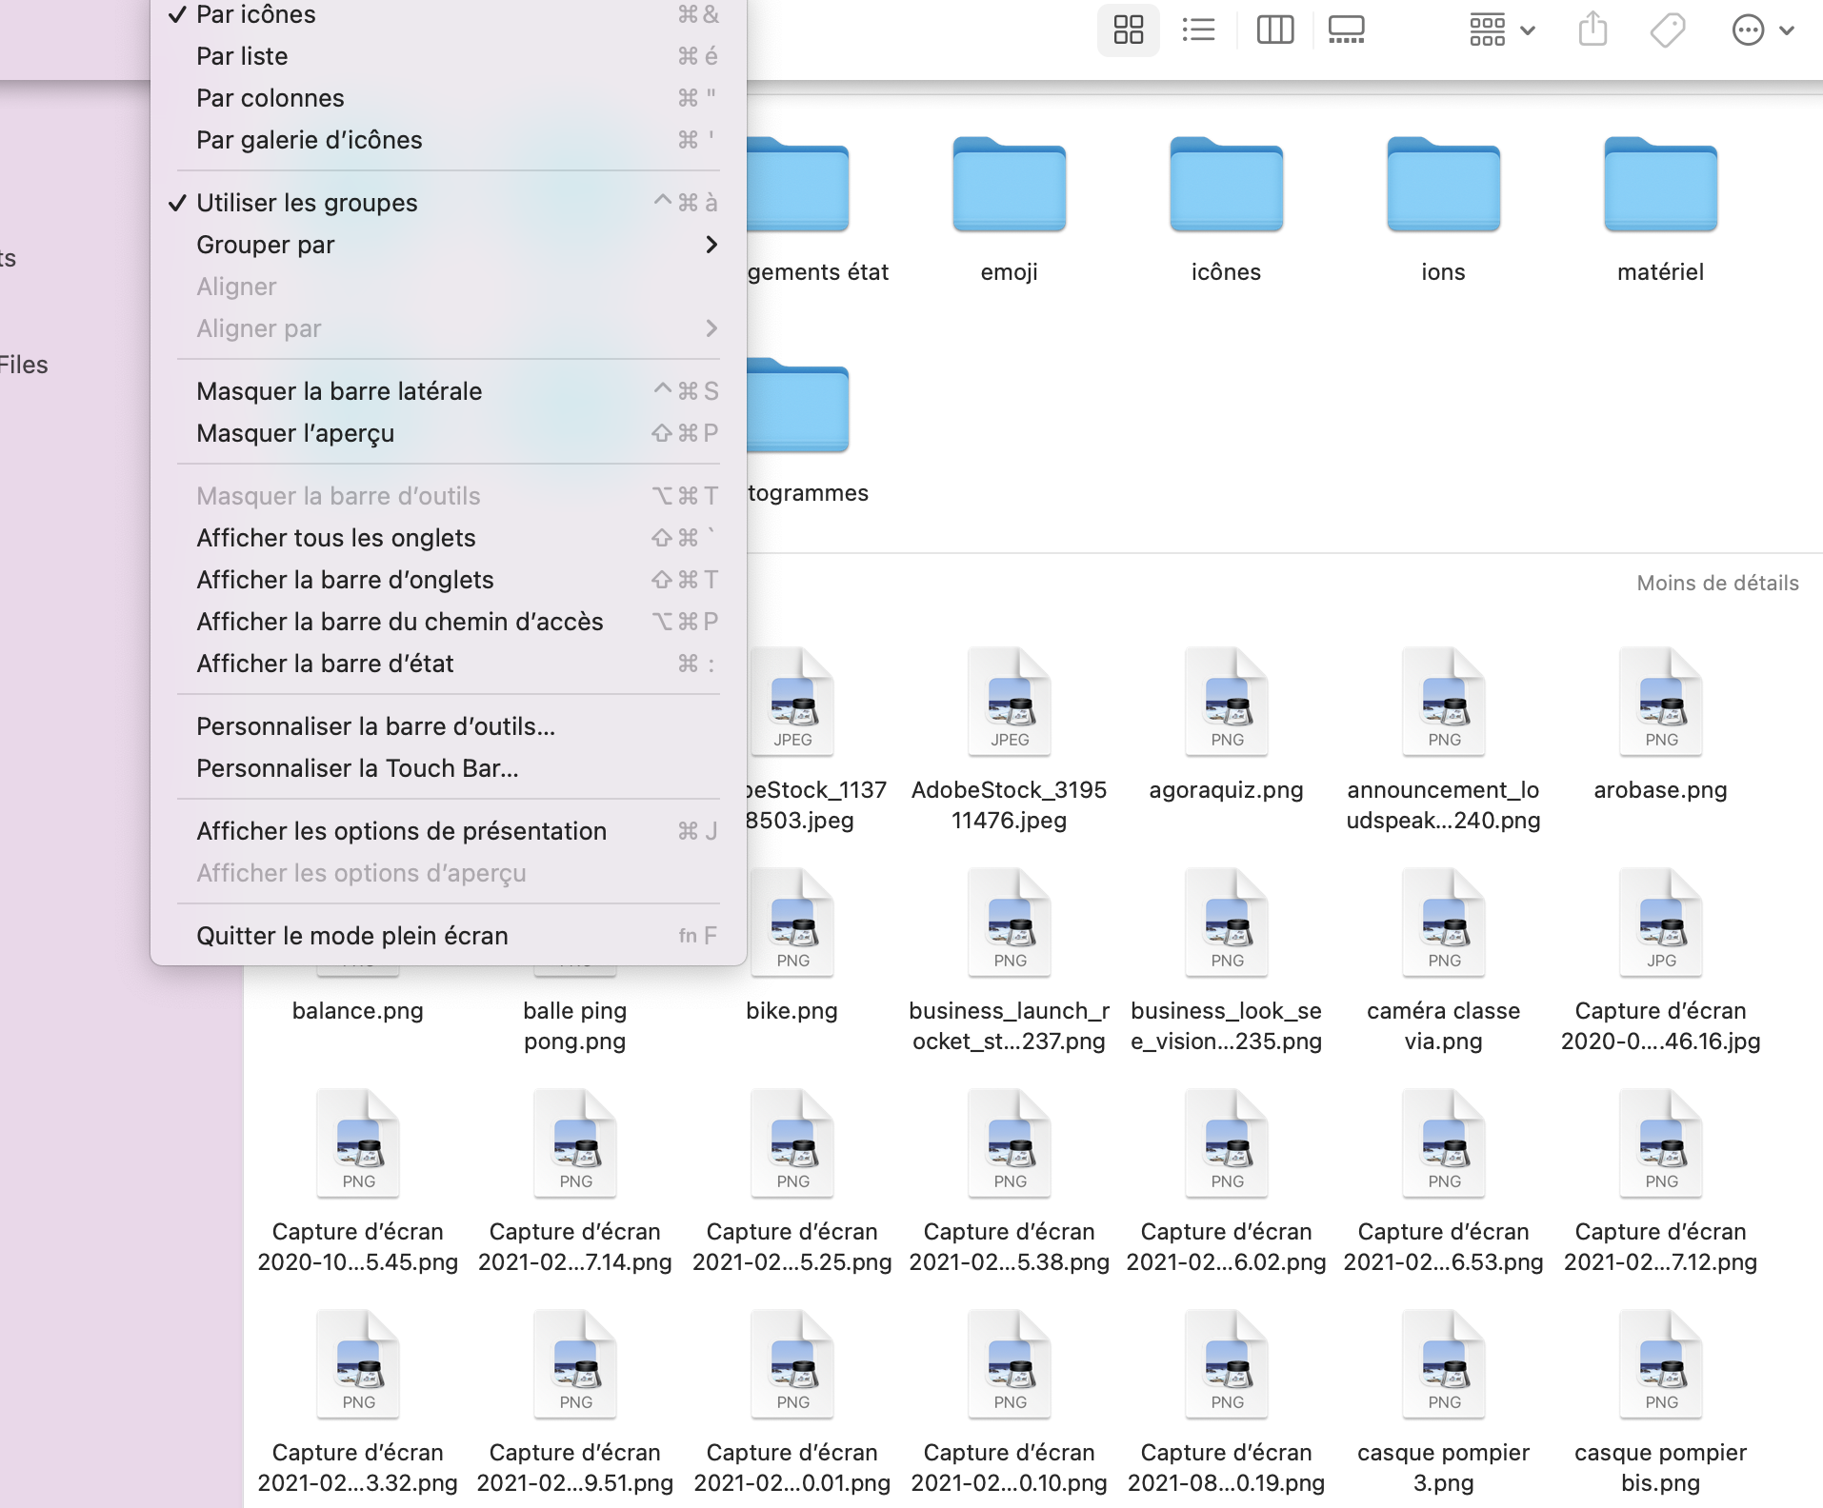
Task: Click the Tags toolbar icon
Action: pos(1668,30)
